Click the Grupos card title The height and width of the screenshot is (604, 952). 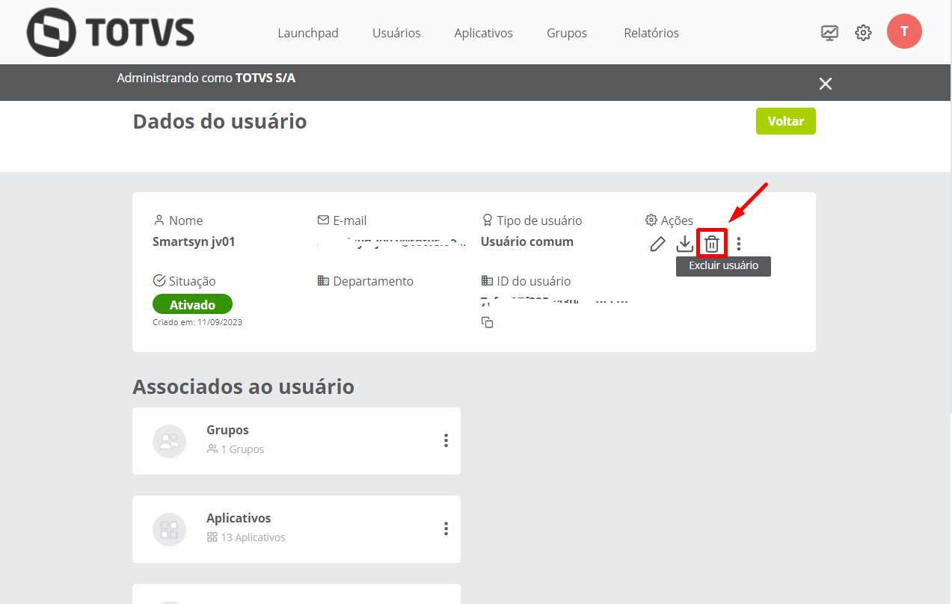pos(227,430)
